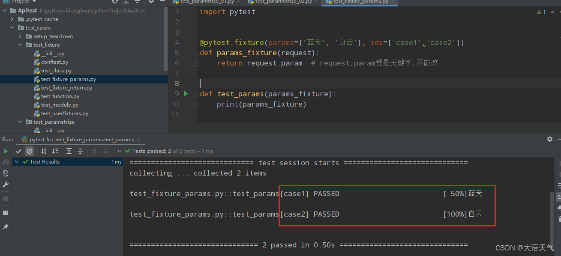
Task: Click the 1 warning inspection indicator
Action: pyautogui.click(x=540, y=12)
